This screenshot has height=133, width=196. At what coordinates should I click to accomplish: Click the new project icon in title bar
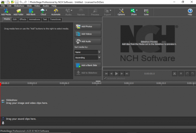tap(8, 2)
